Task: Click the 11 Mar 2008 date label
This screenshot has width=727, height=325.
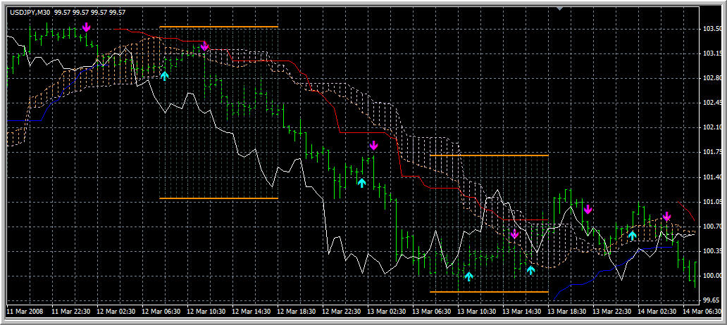Action: (25, 312)
